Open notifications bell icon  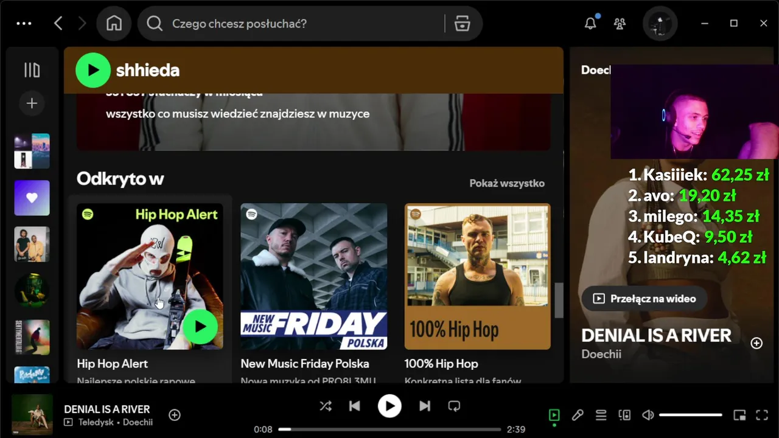(x=590, y=24)
